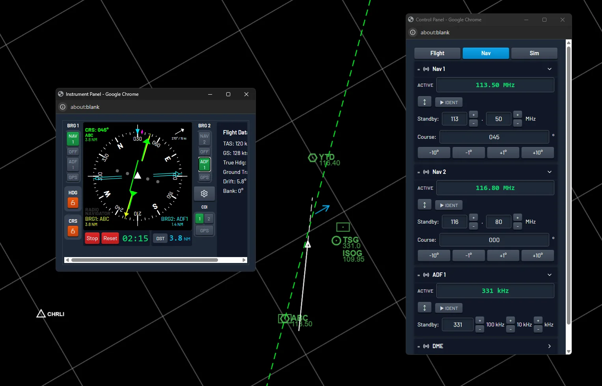Switch to the Sim tab
Screen dimensions: 602x386
[534, 53]
